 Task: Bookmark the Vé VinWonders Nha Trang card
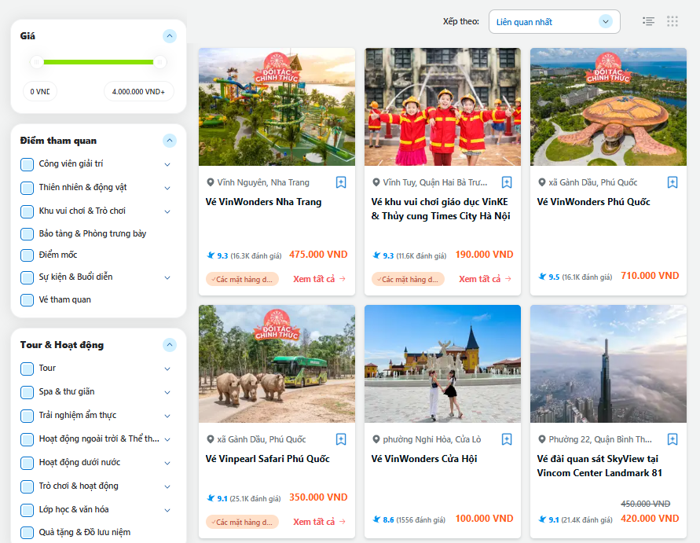[x=341, y=182]
